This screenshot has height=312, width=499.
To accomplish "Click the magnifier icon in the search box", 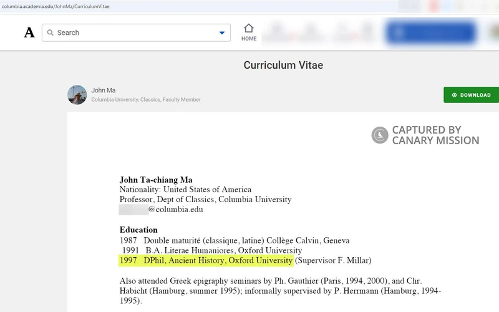I will coord(51,33).
